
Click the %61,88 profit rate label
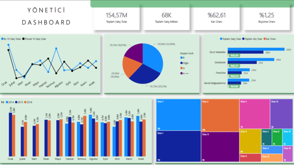[x=234, y=86]
